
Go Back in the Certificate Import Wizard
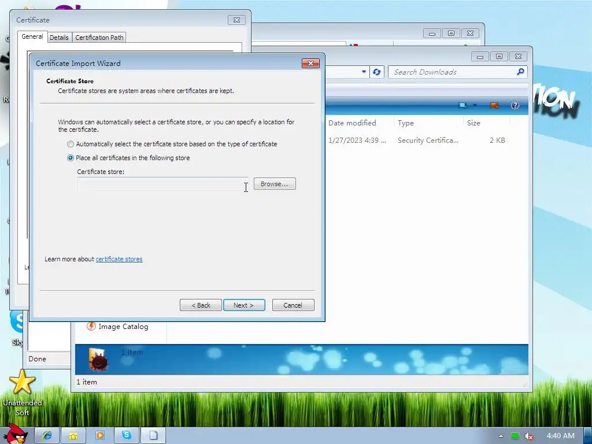201,305
